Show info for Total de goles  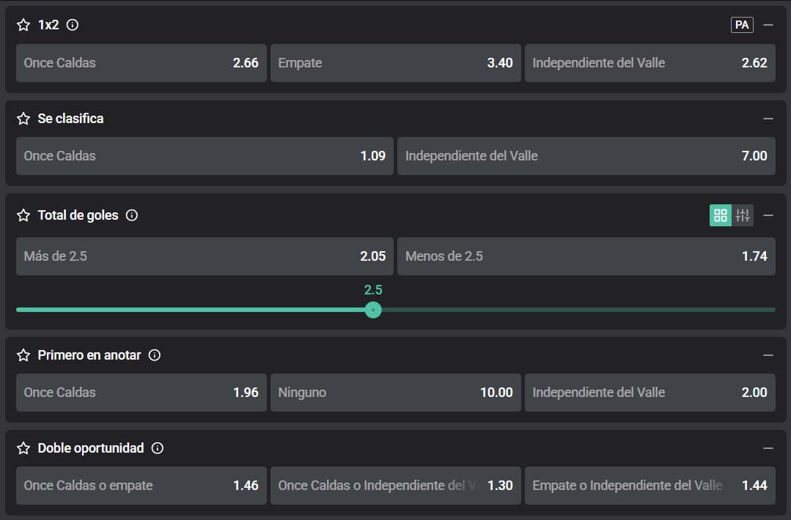coord(132,215)
